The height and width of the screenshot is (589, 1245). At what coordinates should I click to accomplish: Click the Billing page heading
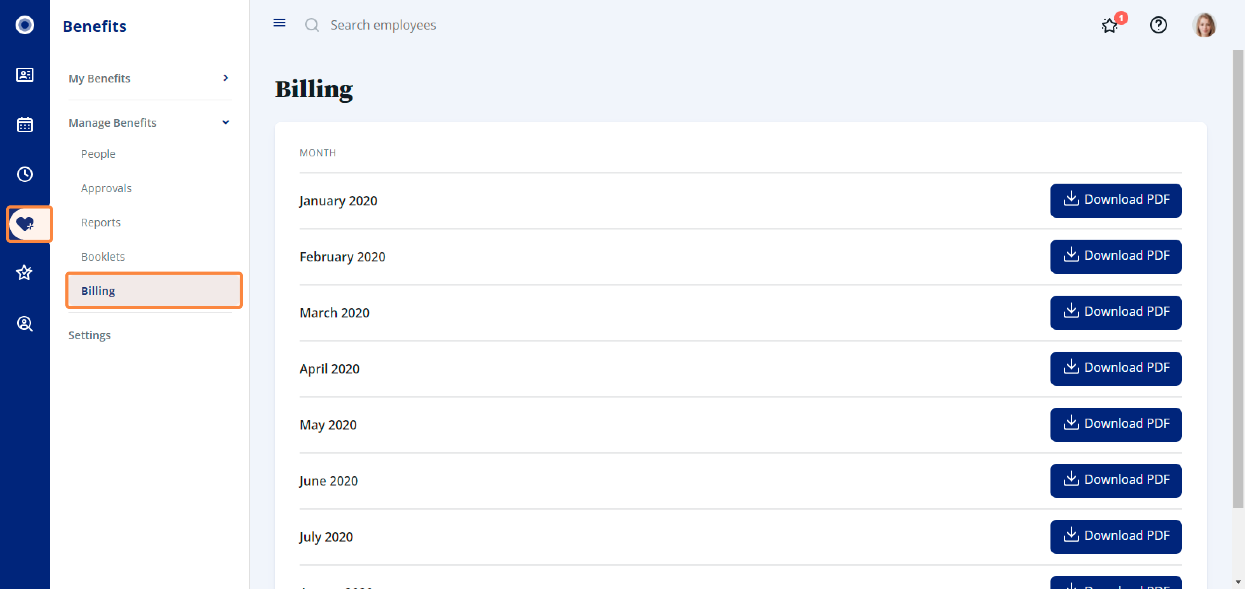(314, 89)
